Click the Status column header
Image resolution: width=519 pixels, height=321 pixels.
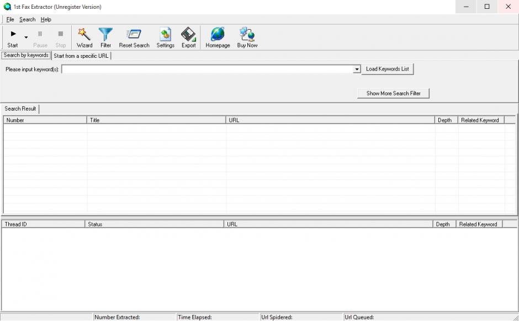154,224
